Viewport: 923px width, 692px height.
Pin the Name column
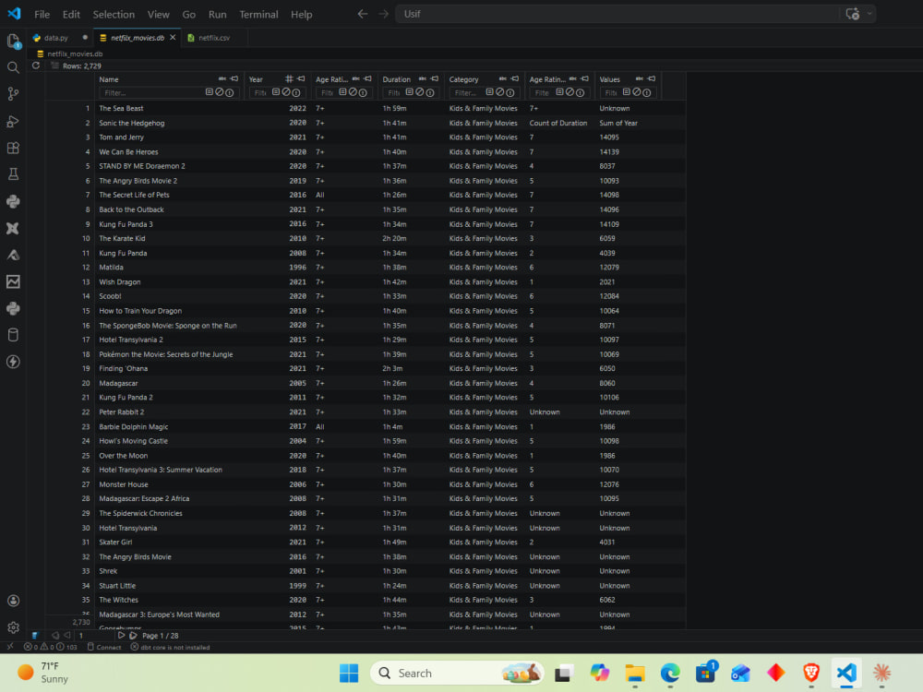234,78
